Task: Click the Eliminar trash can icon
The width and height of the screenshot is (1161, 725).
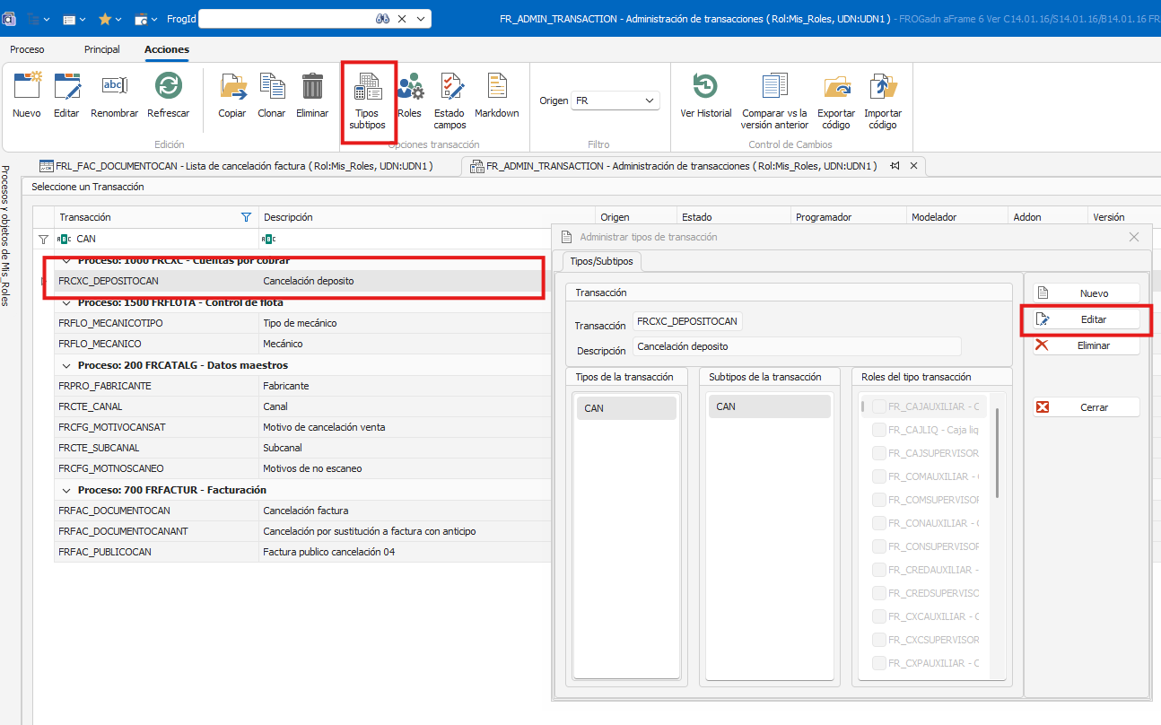Action: pos(312,88)
